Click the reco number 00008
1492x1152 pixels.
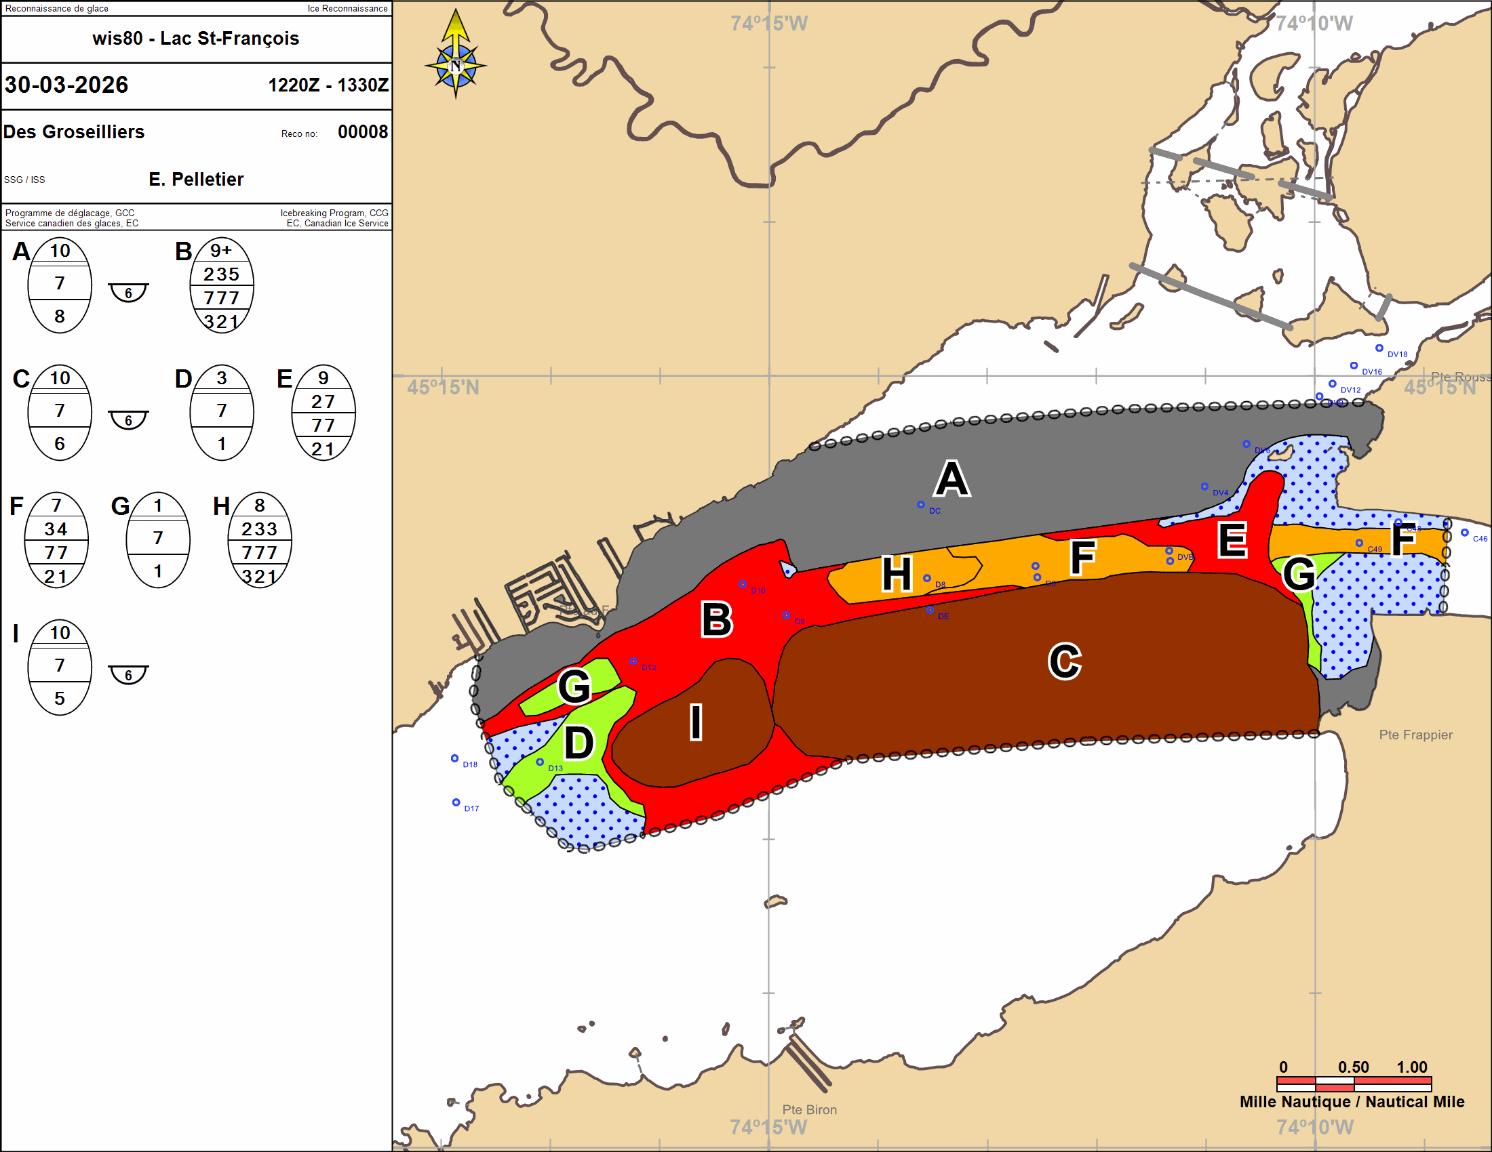[x=363, y=131]
